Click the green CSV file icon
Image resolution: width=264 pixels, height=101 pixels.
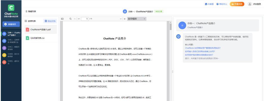(27, 38)
